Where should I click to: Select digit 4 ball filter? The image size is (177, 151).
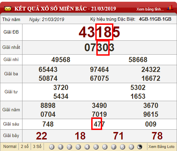[x=87, y=147]
